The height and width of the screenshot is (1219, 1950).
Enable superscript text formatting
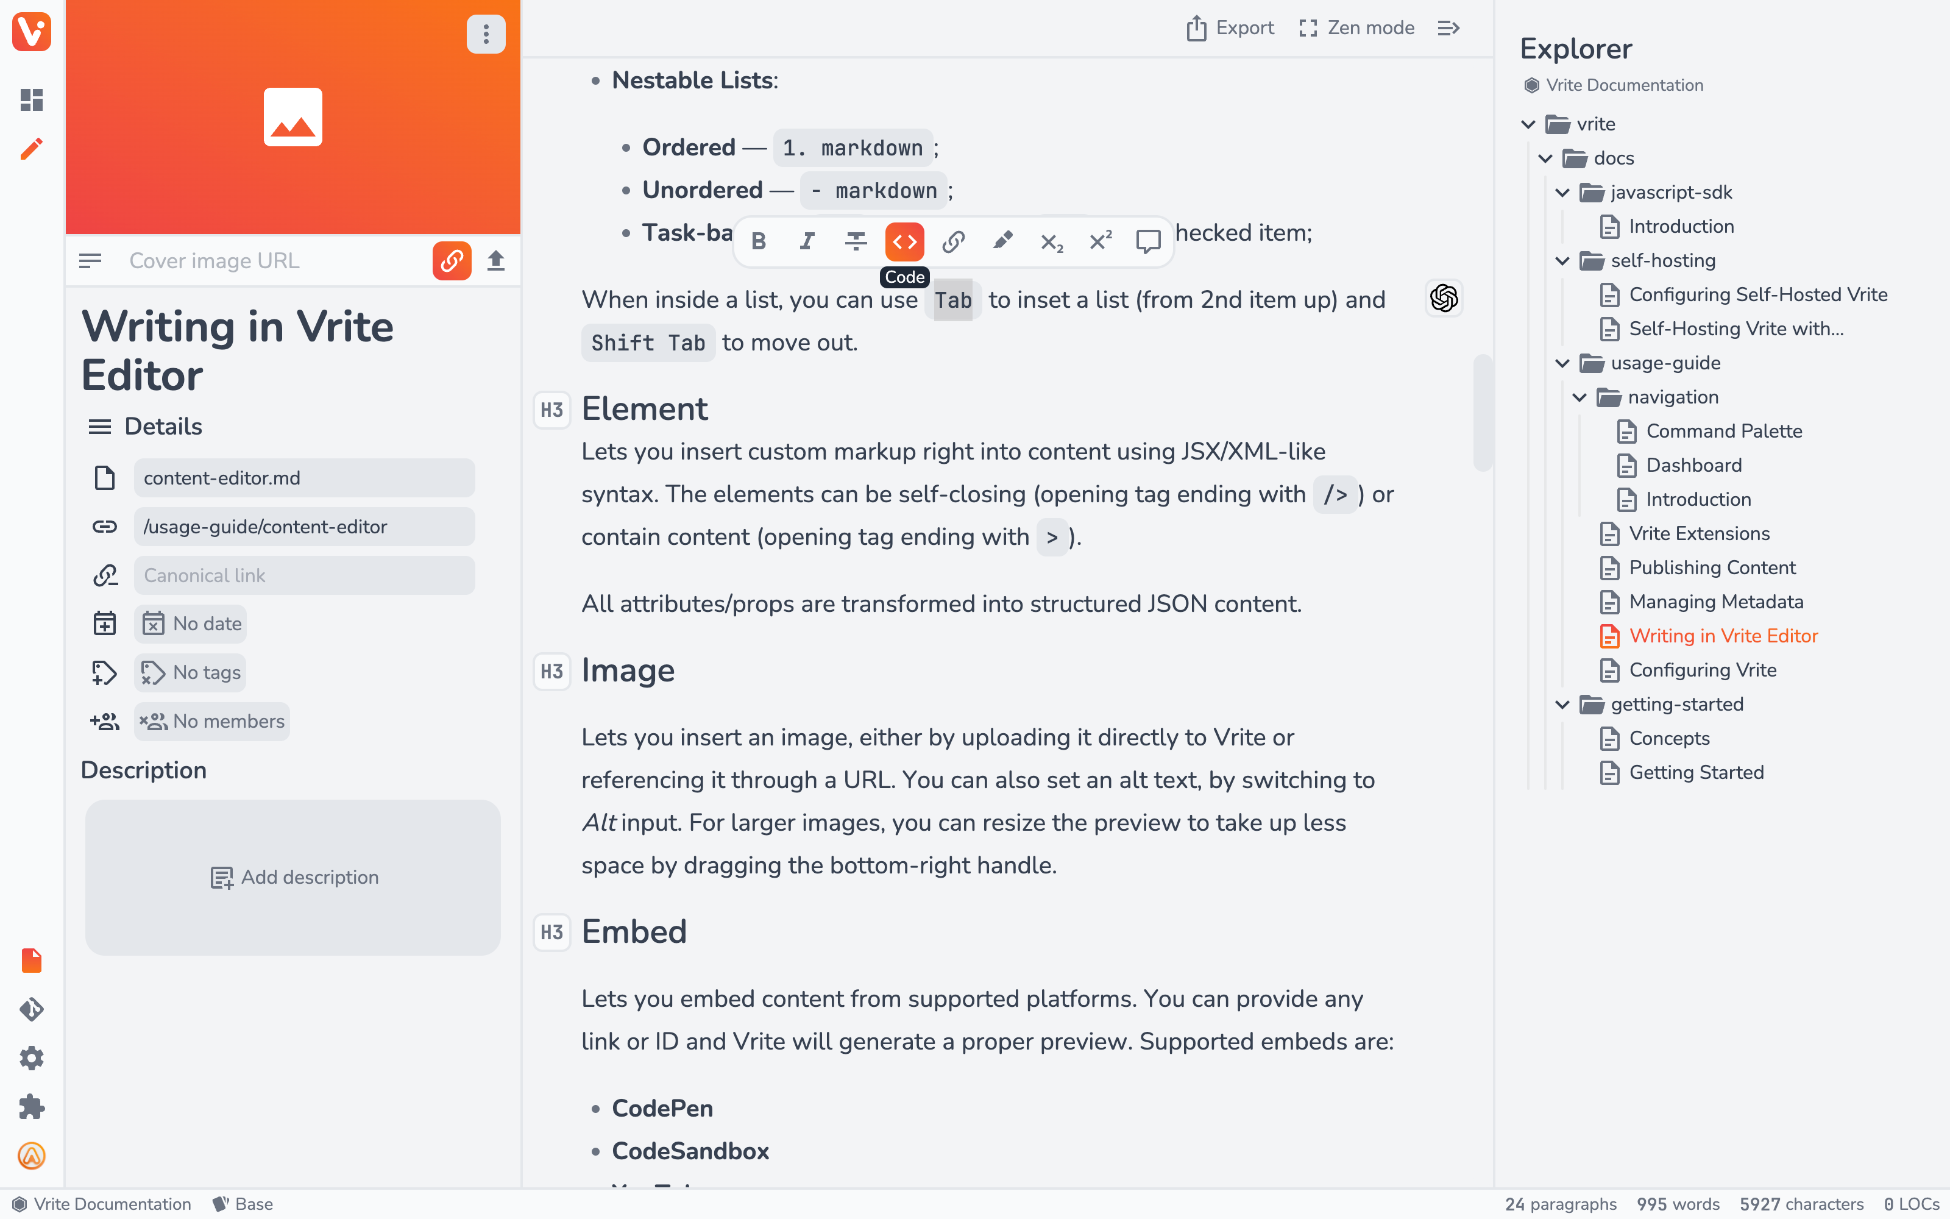click(1099, 241)
